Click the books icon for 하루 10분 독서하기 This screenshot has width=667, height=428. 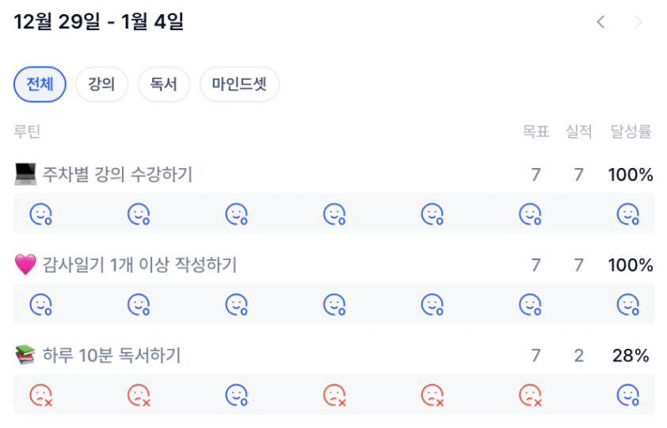coord(25,356)
